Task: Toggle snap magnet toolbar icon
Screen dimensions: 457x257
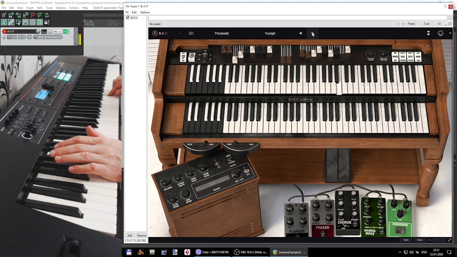Action: [x=40, y=22]
